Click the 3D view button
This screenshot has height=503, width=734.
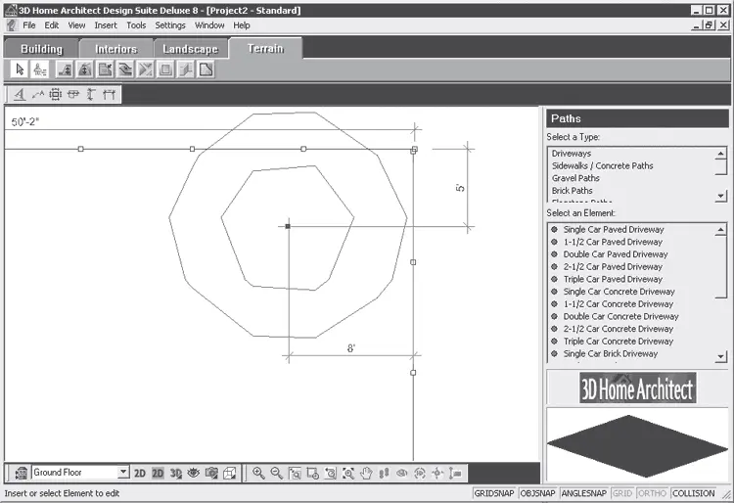click(175, 473)
